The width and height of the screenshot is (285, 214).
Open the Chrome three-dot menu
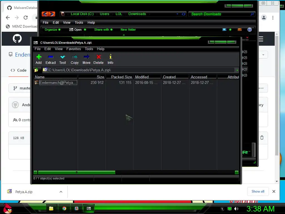(273, 18)
